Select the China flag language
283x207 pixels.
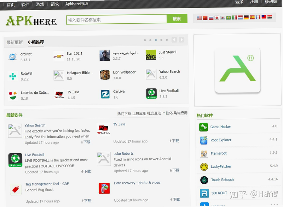point(205,18)
